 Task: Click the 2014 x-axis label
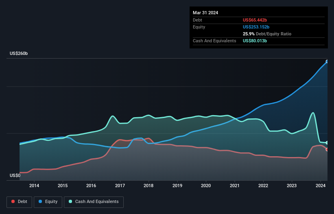coord(34,186)
